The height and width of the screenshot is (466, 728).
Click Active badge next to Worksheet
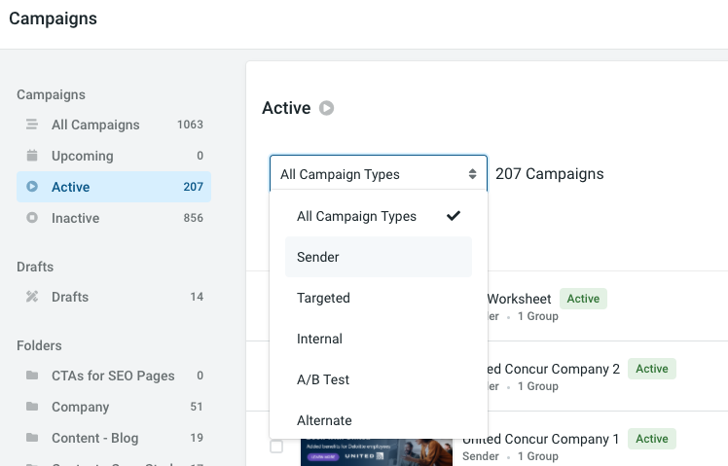coord(583,299)
